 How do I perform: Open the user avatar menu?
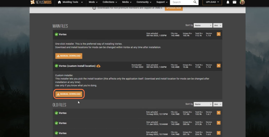(x=242, y=2)
